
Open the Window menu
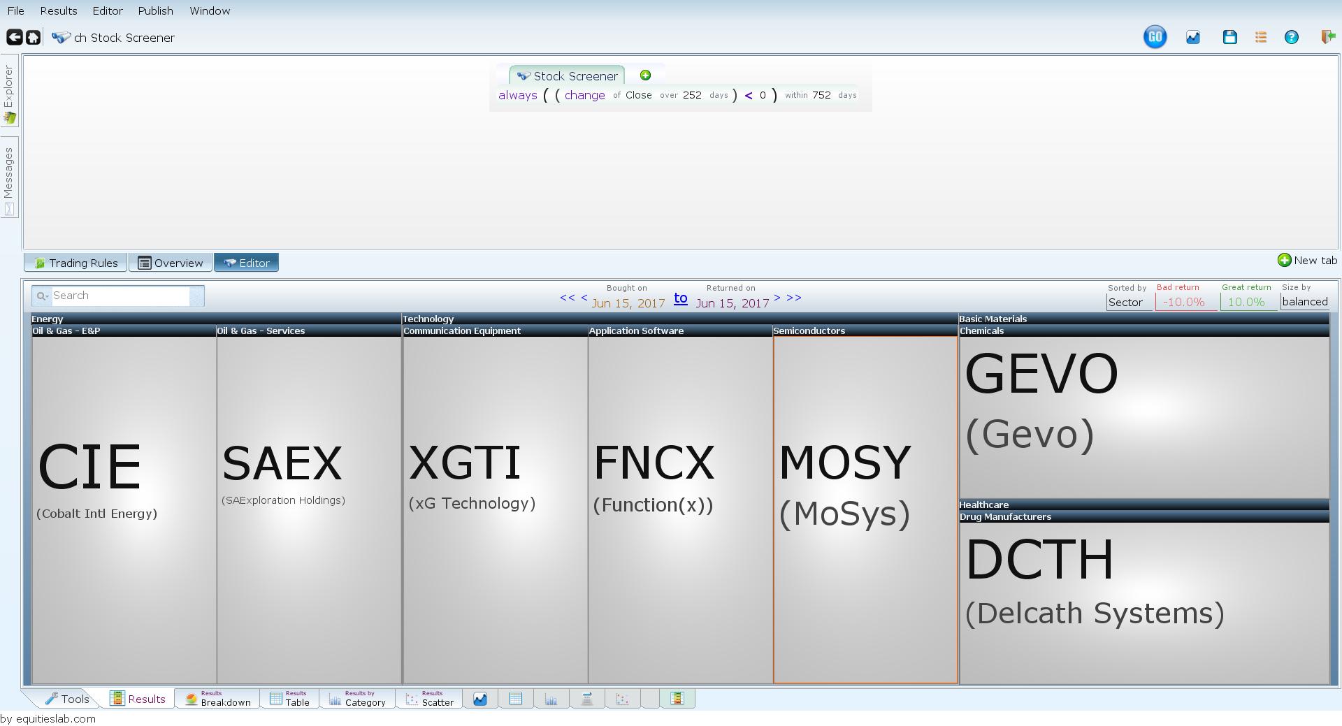tap(210, 11)
